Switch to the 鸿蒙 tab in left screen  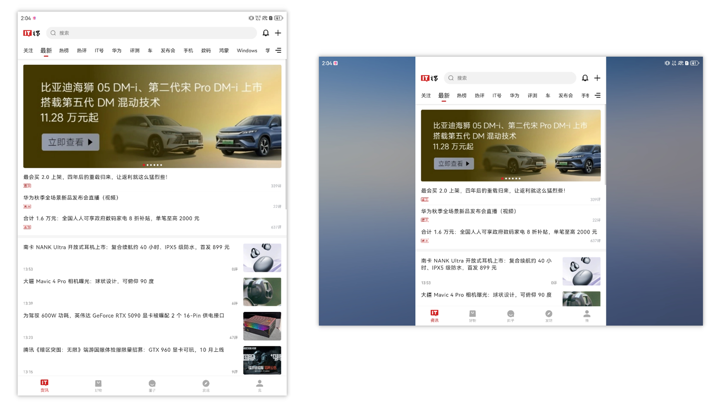tap(224, 50)
